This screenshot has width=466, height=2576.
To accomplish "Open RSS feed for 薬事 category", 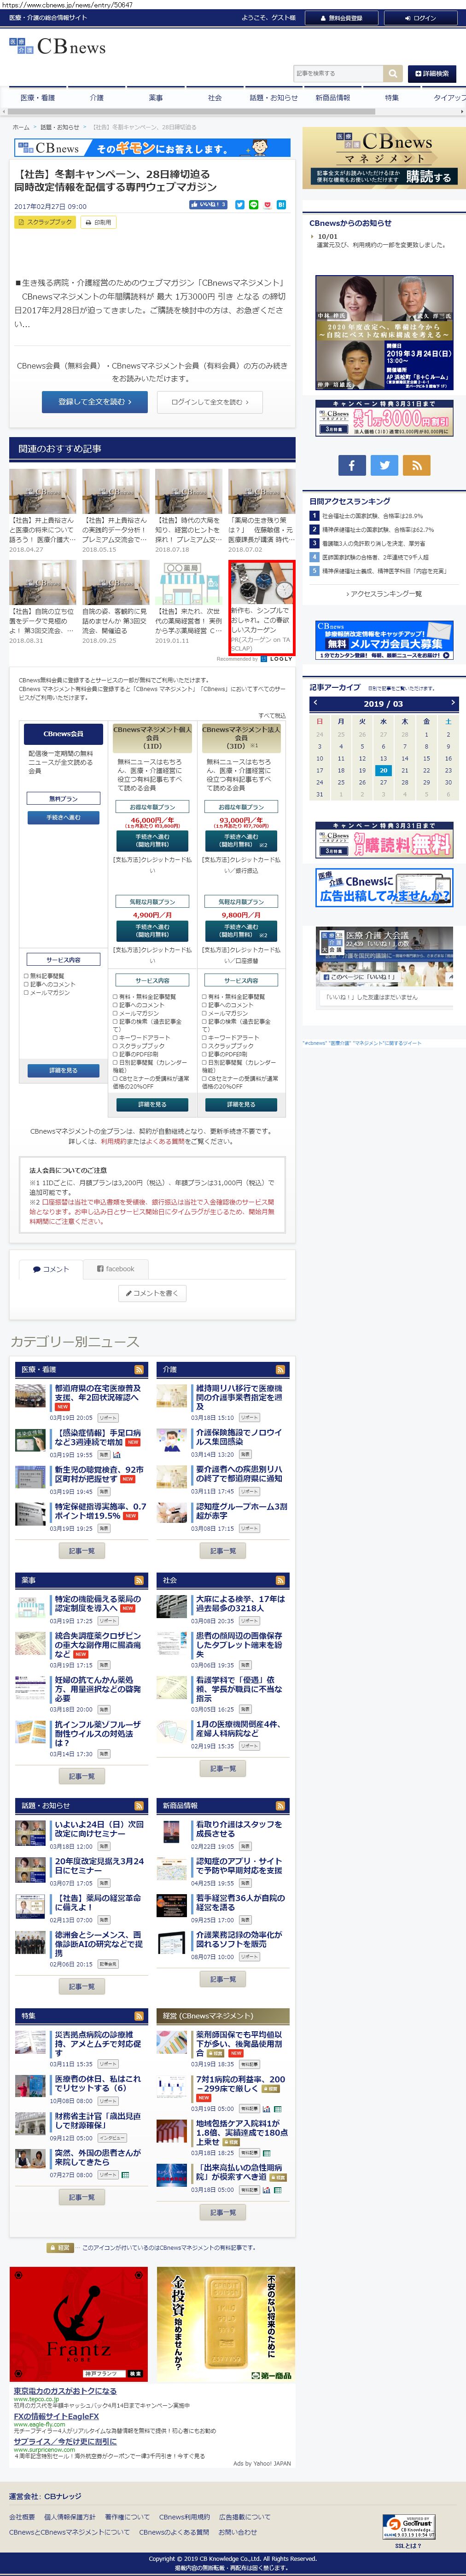I will 139,1581.
